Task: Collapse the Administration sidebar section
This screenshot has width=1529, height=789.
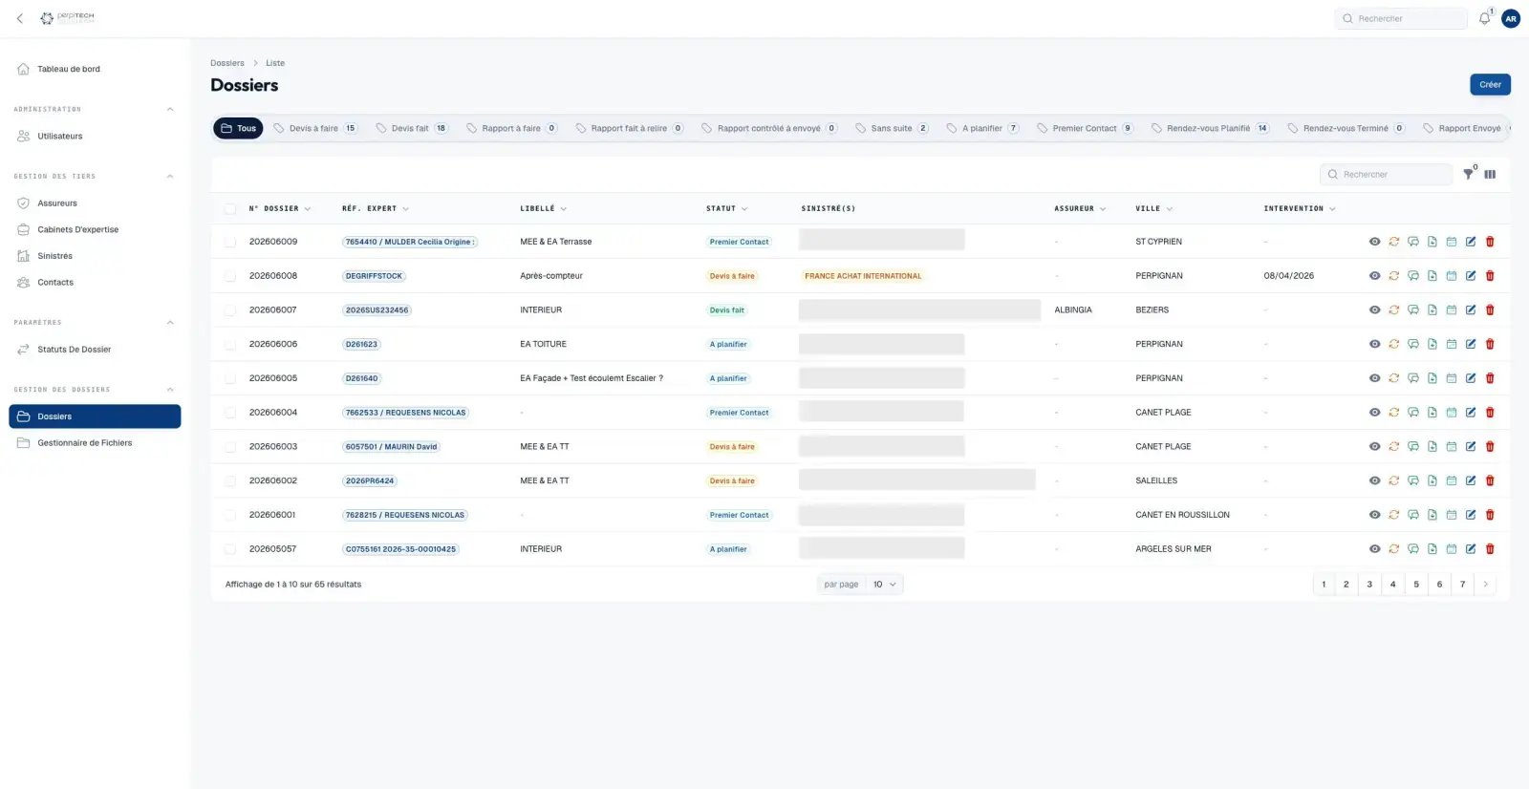Action: tap(170, 109)
